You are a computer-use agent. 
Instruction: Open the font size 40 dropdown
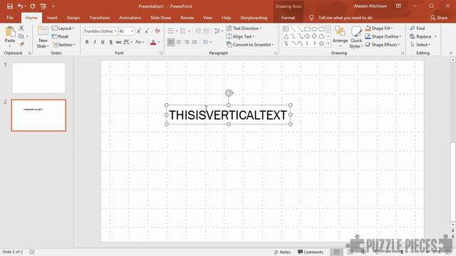pyautogui.click(x=132, y=31)
